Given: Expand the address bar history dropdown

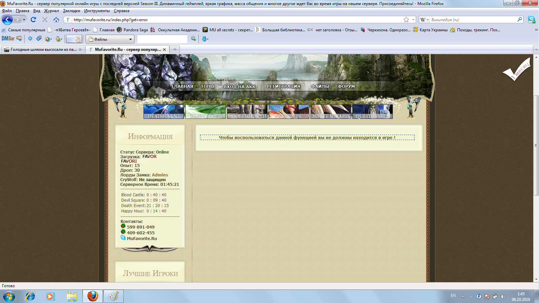Looking at the screenshot, I should tap(413, 20).
